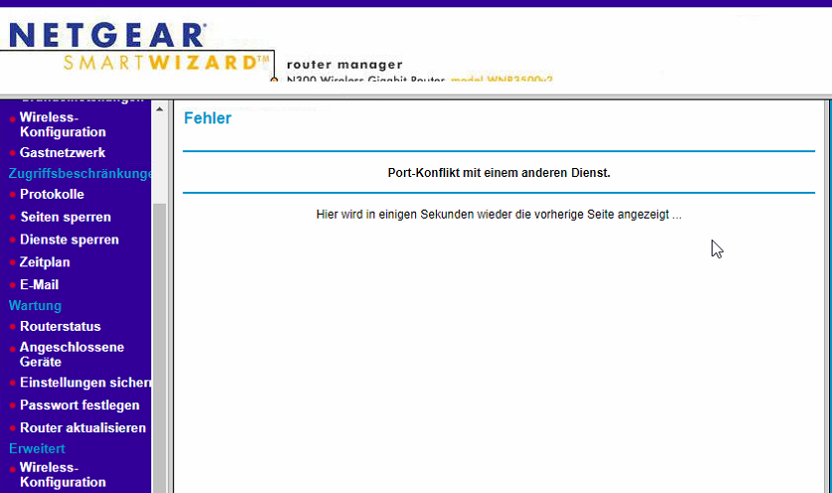Open the Routerstatus page
The height and width of the screenshot is (493, 832).
(x=60, y=327)
